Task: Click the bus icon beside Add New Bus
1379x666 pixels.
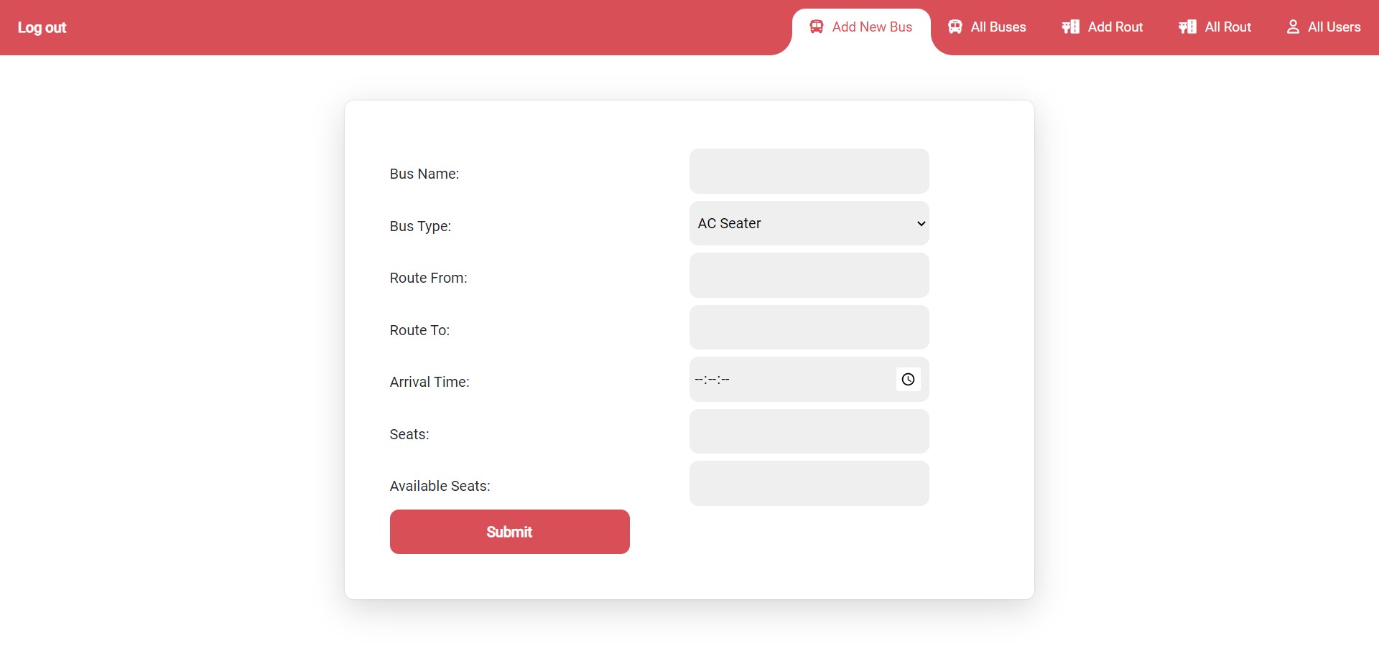Action: [816, 27]
